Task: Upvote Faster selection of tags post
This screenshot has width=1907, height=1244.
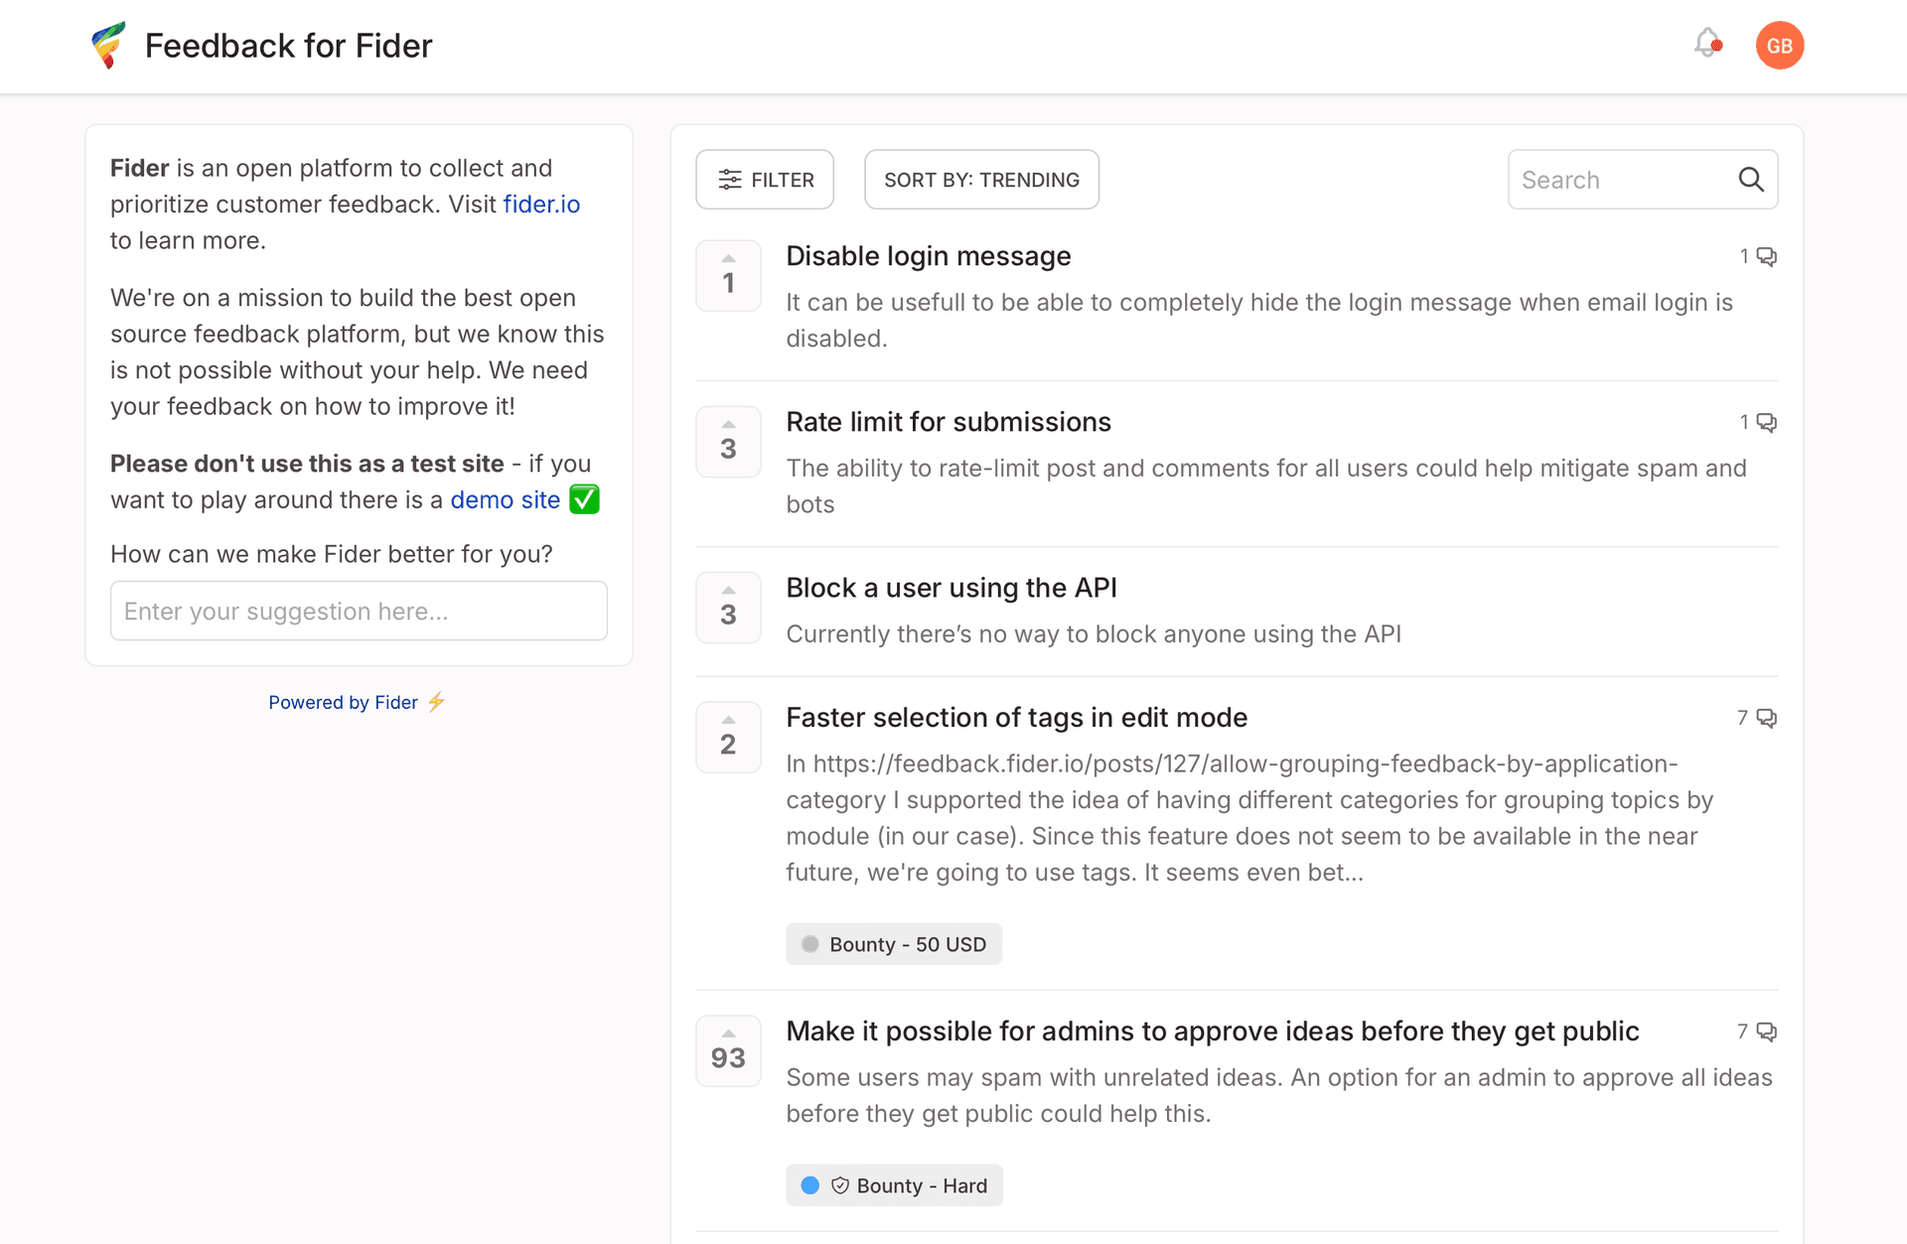Action: pos(728,738)
